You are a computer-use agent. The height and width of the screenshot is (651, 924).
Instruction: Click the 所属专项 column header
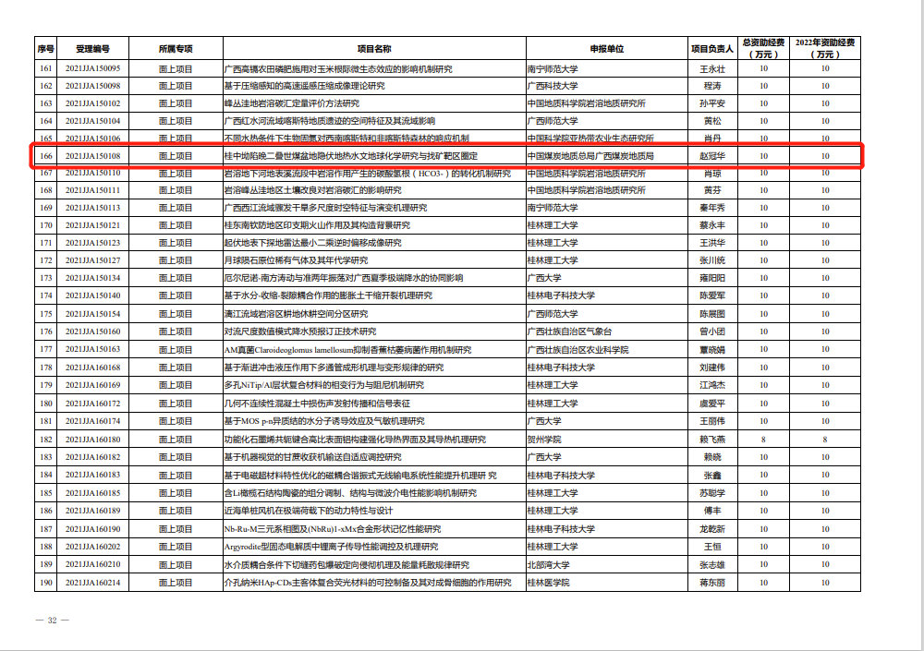click(x=176, y=49)
